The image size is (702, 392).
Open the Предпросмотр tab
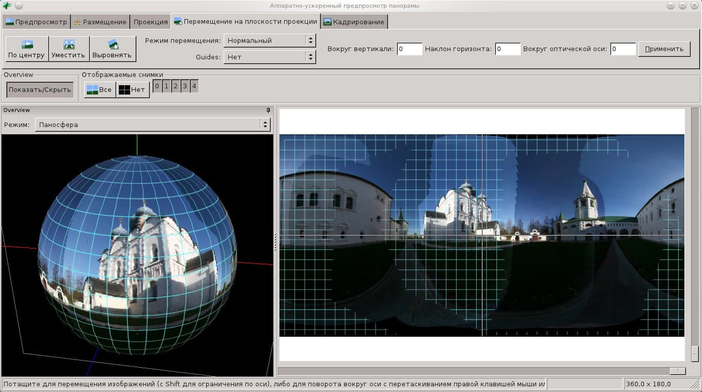pos(36,22)
